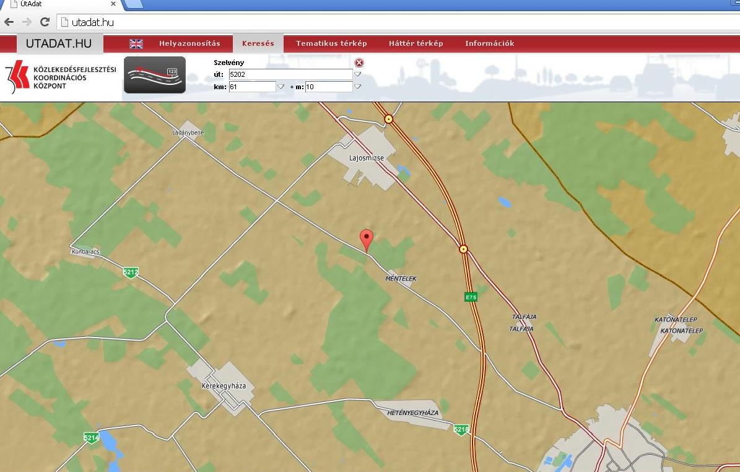Viewport: 740px width, 472px height.
Task: Click the UTADAT.HU site title
Action: click(x=59, y=43)
